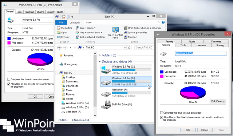Click Music folder in navigation pane

pos(67,90)
